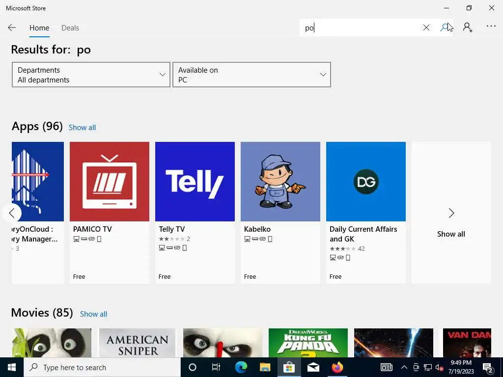
Task: Open the Kung Fu Panda movie poster
Action: click(x=308, y=343)
